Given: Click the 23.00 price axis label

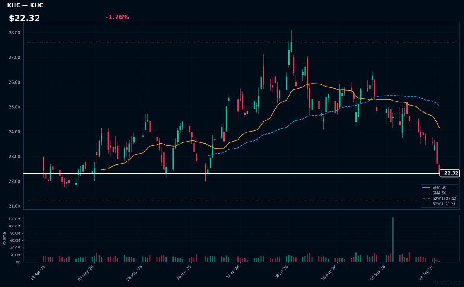Looking at the screenshot, I should (14, 157).
